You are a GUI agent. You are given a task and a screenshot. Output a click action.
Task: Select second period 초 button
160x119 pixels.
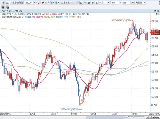click(x=97, y=3)
